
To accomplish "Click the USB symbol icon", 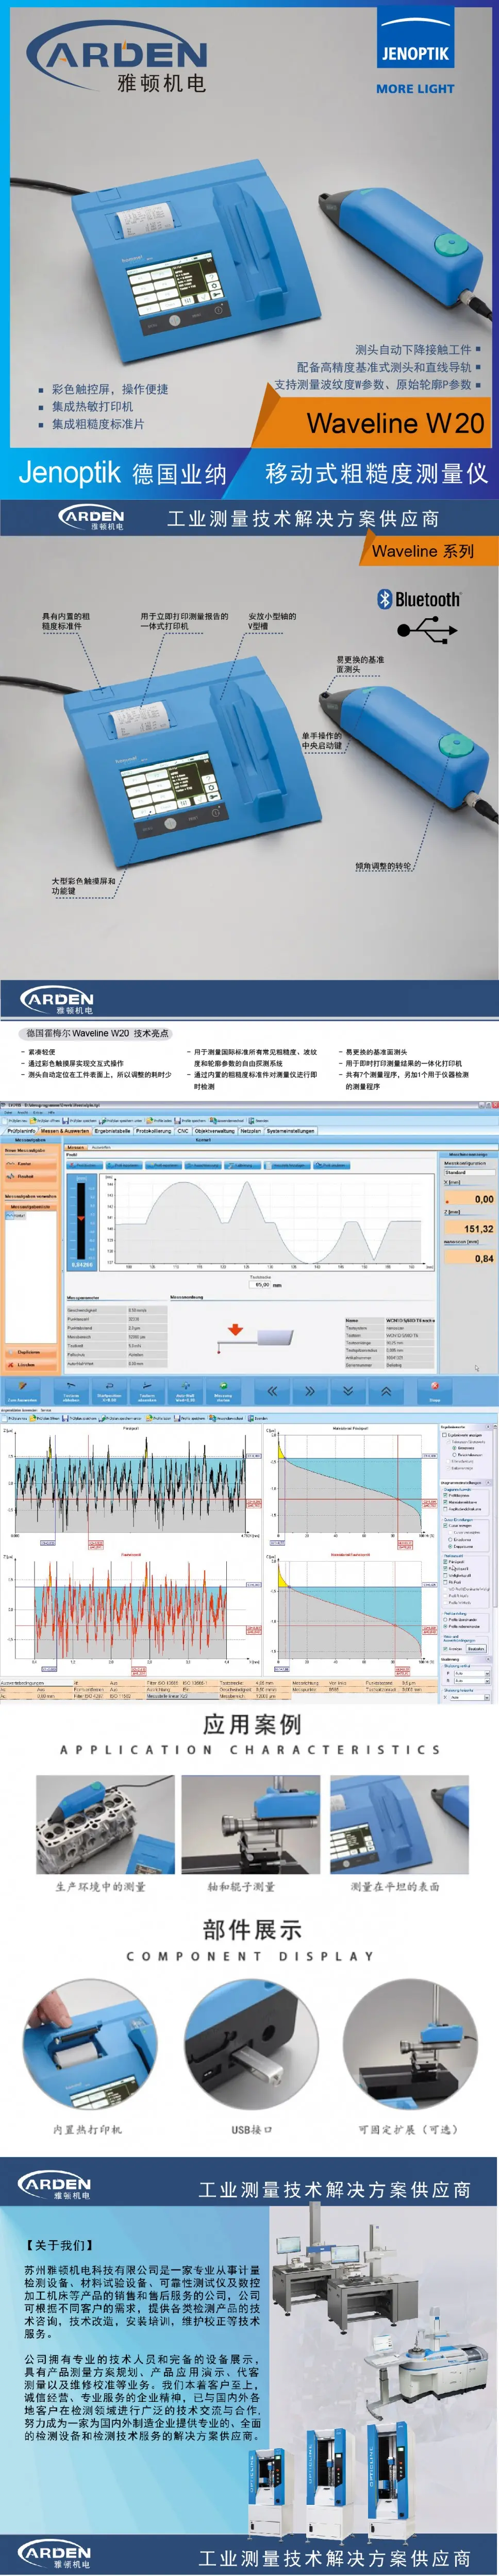I will click(427, 629).
